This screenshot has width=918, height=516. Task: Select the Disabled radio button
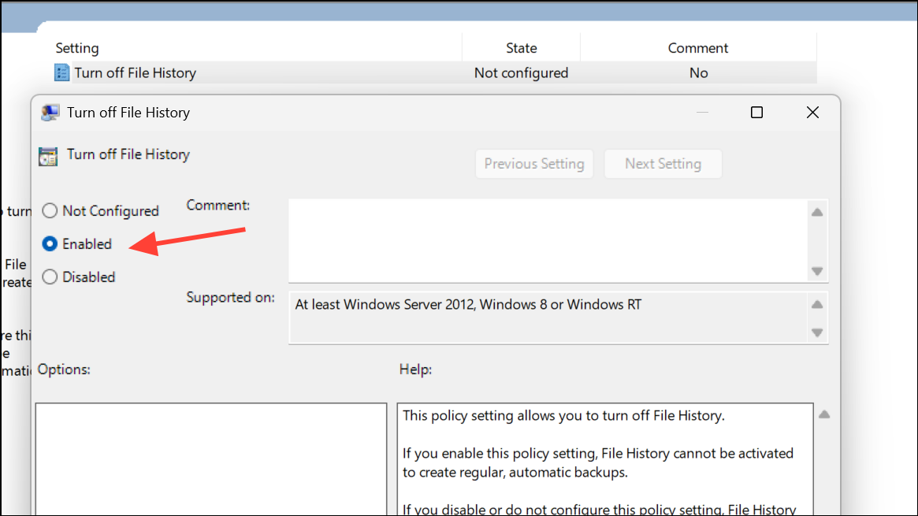pyautogui.click(x=49, y=277)
